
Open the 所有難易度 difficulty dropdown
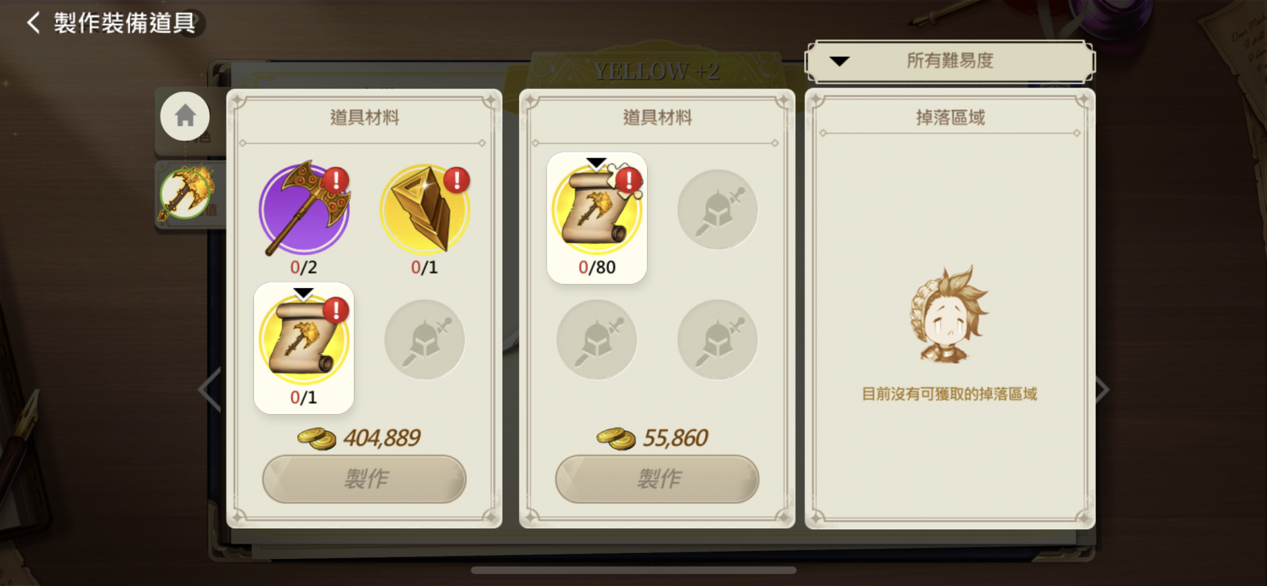[949, 61]
